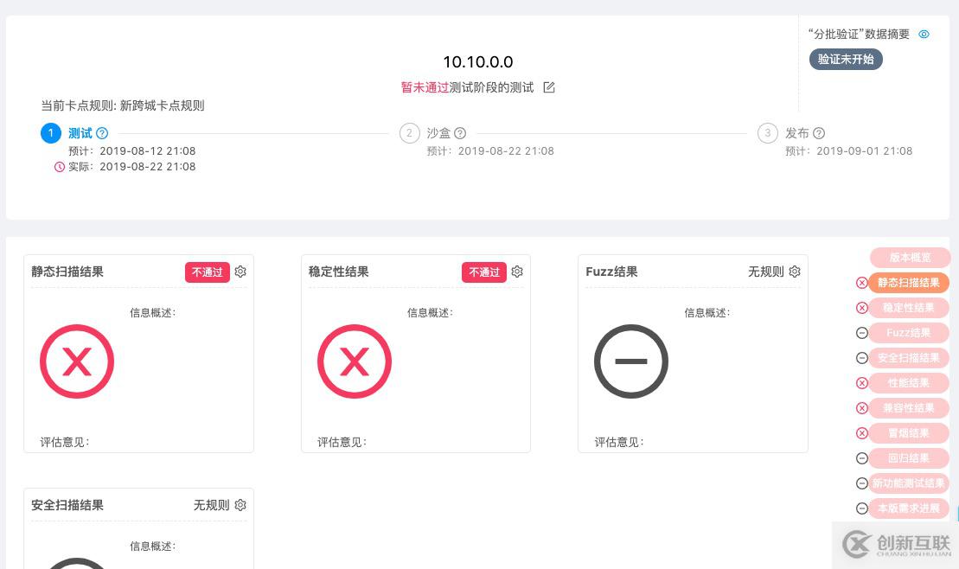Jump to 新功能测试结果 in side navigation
959x569 pixels.
[908, 483]
